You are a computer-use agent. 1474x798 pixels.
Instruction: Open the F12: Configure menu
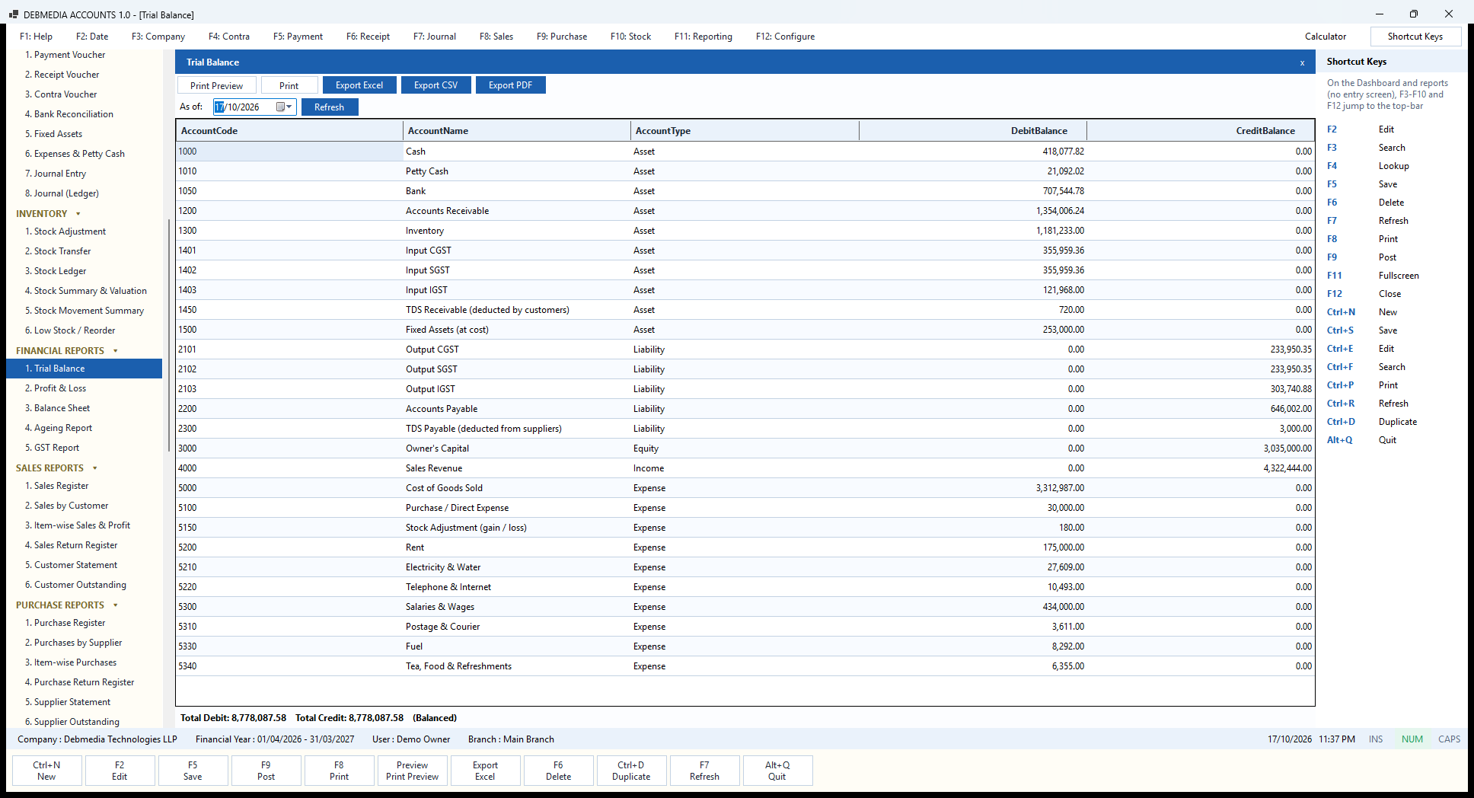[785, 37]
